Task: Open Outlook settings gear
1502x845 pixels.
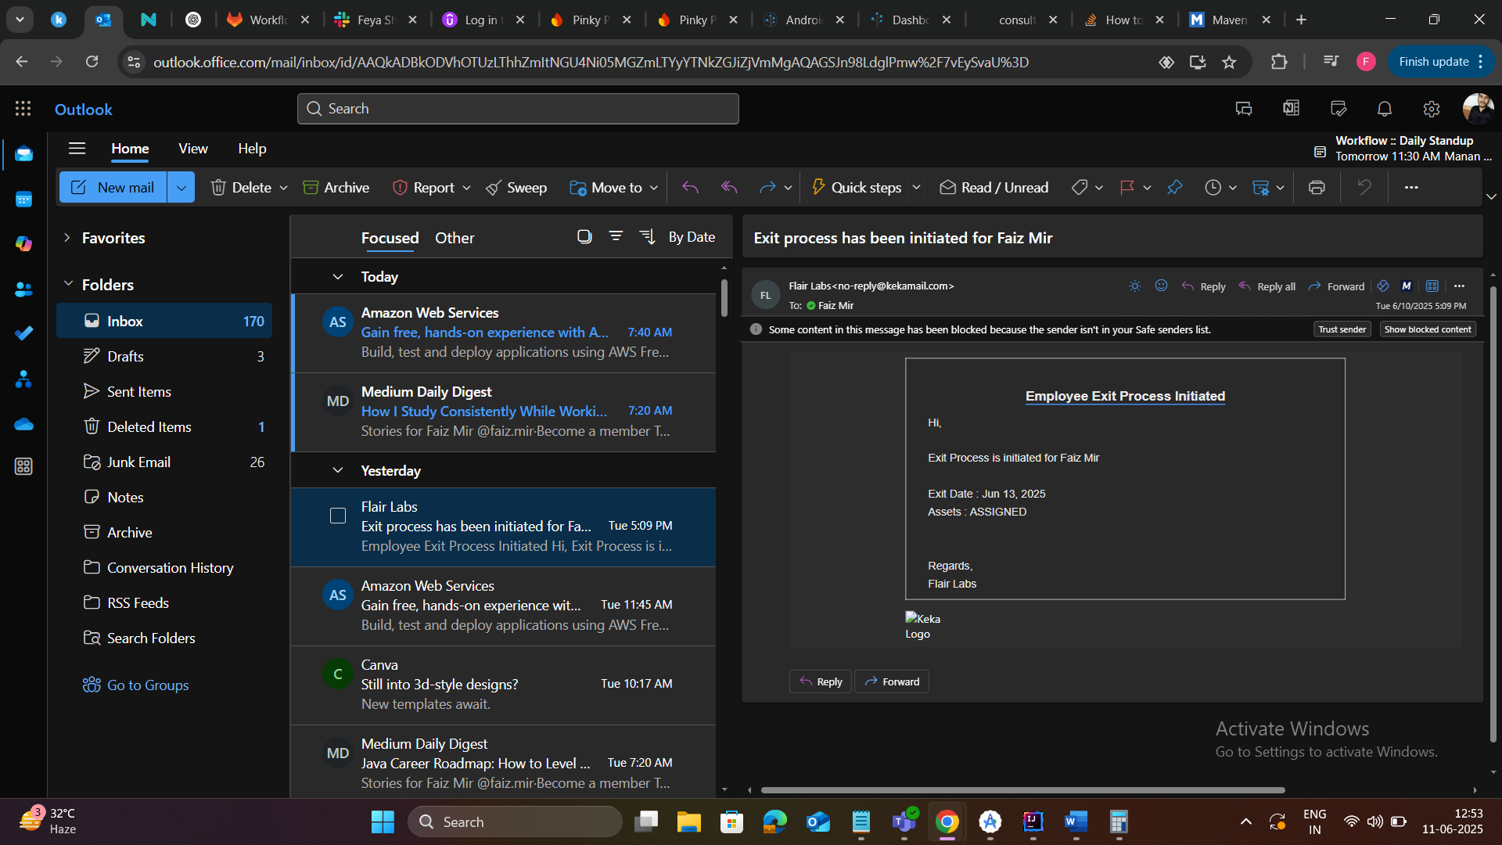Action: [x=1431, y=109]
